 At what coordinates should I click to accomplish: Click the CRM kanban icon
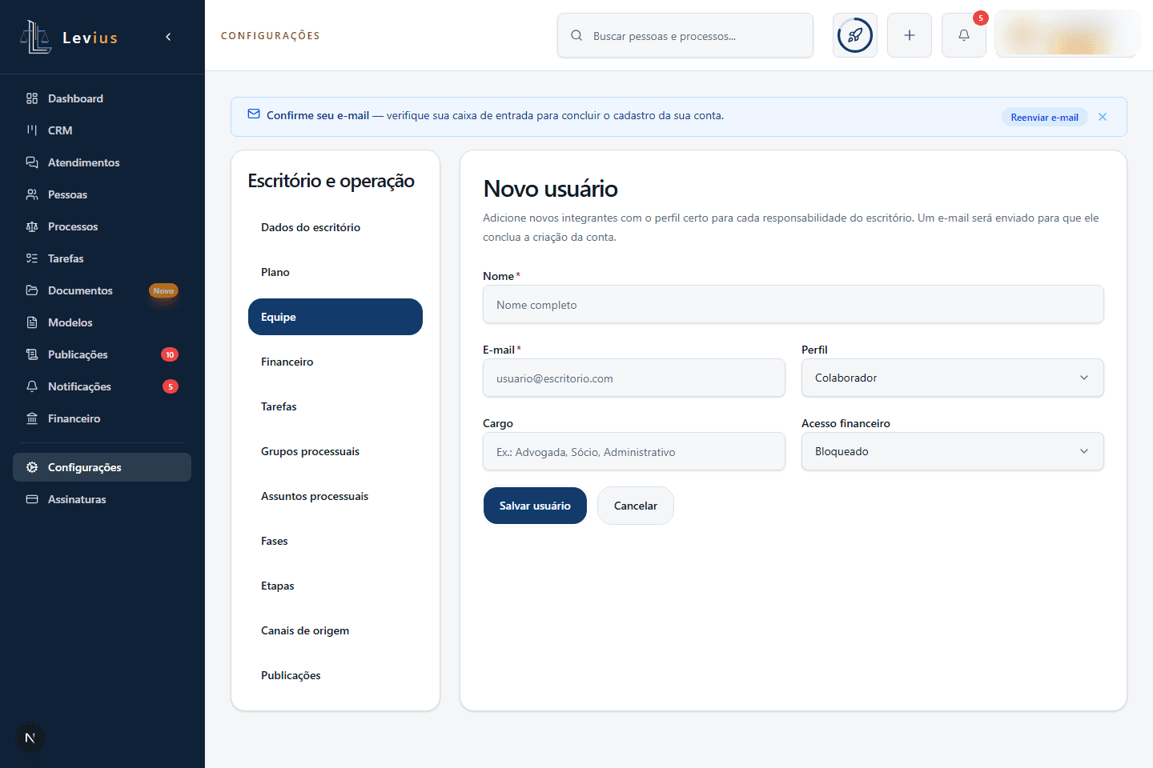pos(32,130)
